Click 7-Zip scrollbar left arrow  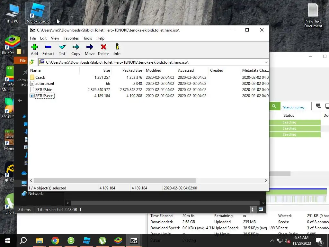tap(31, 180)
